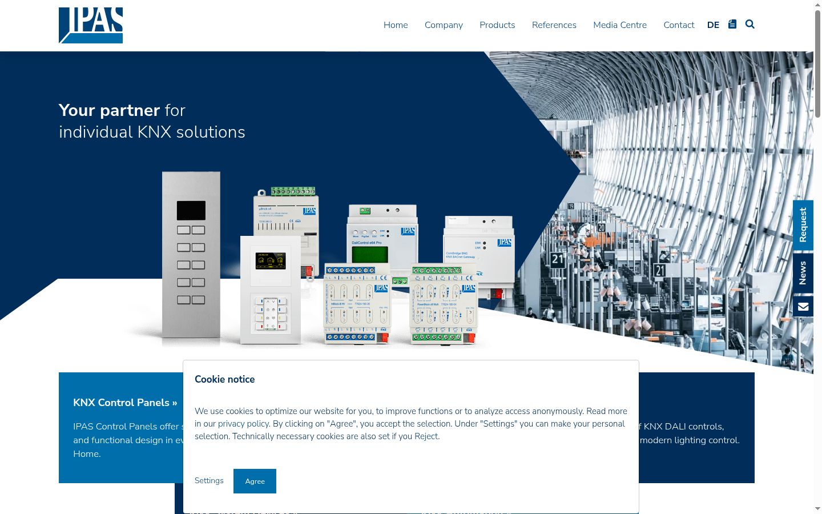Open KNX Control Panels heading link
The image size is (822, 514).
tap(125, 403)
